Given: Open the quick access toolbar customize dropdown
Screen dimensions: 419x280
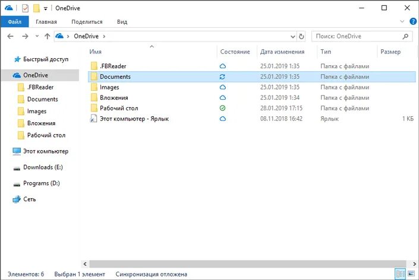Looking at the screenshot, I should tap(46, 8).
